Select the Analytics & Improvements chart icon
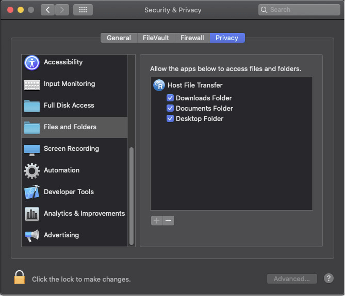This screenshot has height=296, width=345. (32, 214)
